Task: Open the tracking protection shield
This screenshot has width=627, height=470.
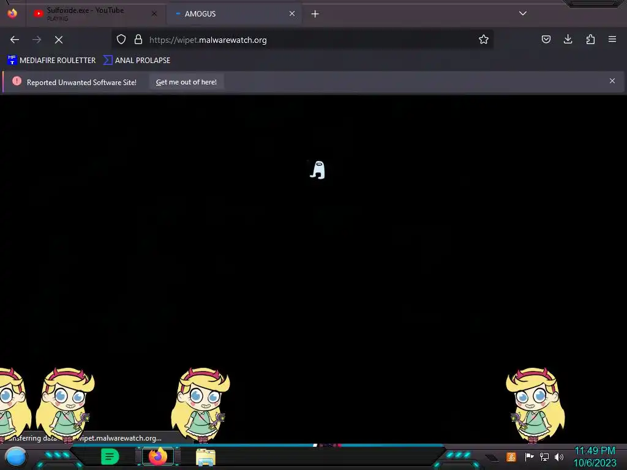Action: [121, 40]
